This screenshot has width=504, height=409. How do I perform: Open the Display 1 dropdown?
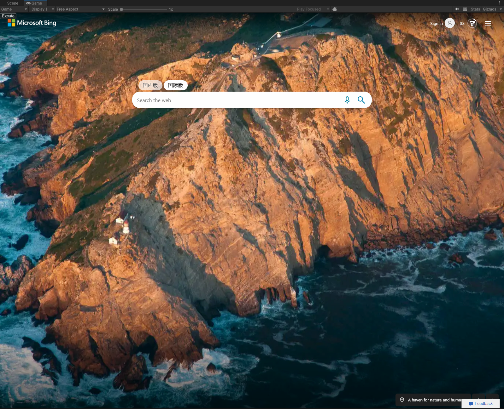(x=43, y=9)
